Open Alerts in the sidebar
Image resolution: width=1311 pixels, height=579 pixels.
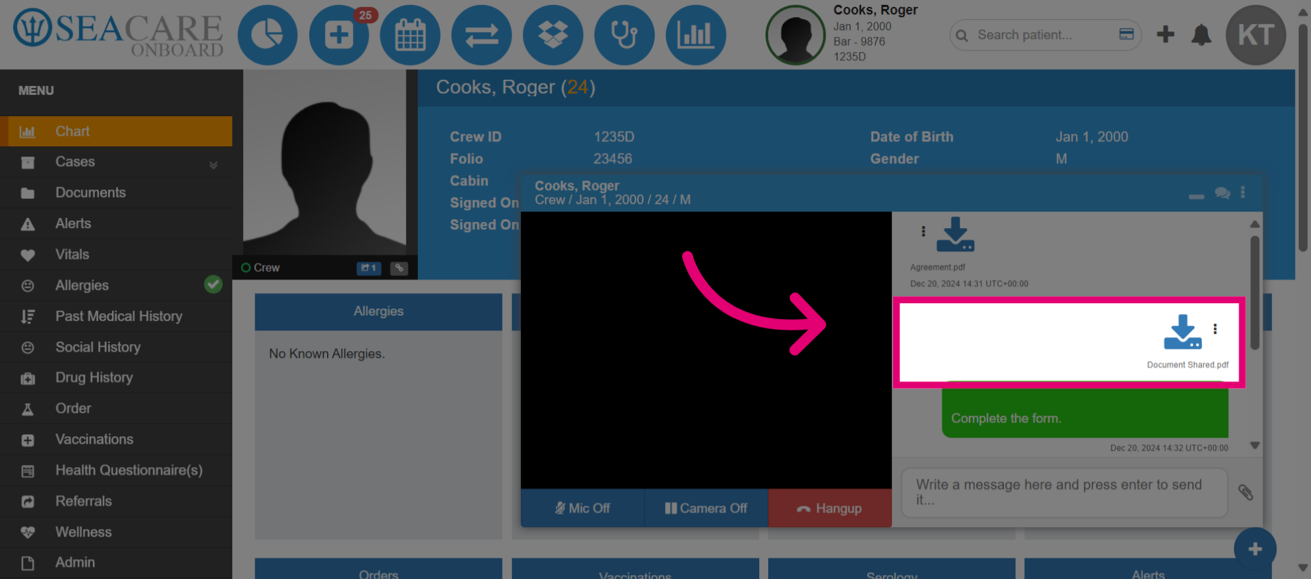[116, 223]
